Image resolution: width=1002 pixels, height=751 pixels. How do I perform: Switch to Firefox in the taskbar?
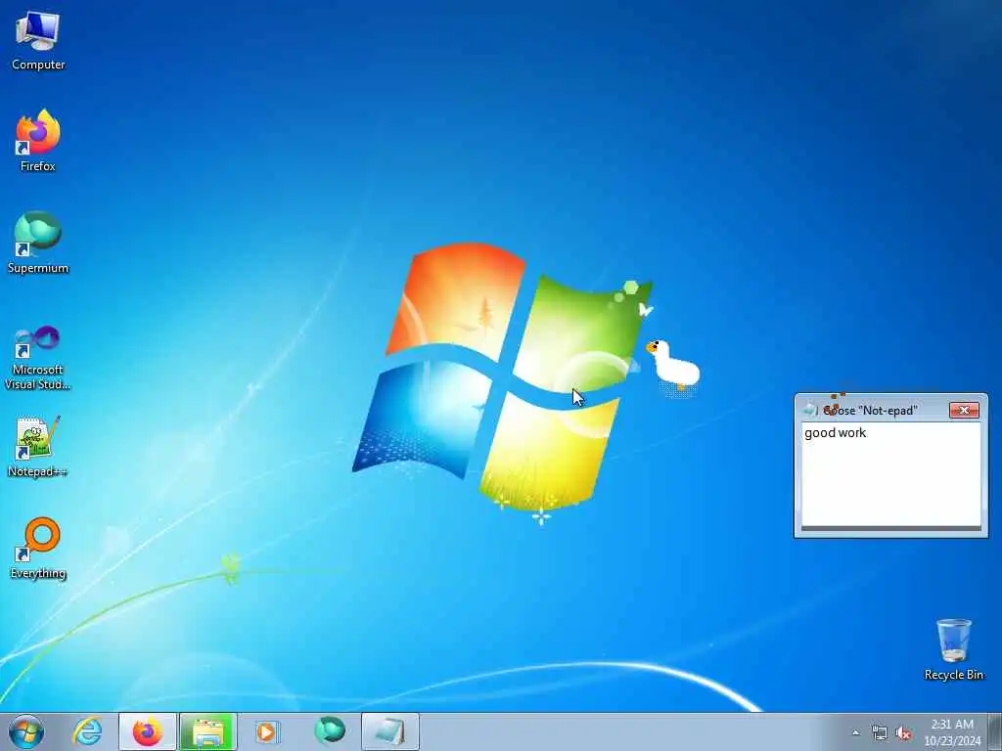[148, 731]
